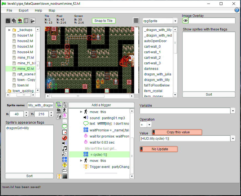This screenshot has height=196, width=241.
Task: Click the loop arrow trigger icon
Action: 65,170
